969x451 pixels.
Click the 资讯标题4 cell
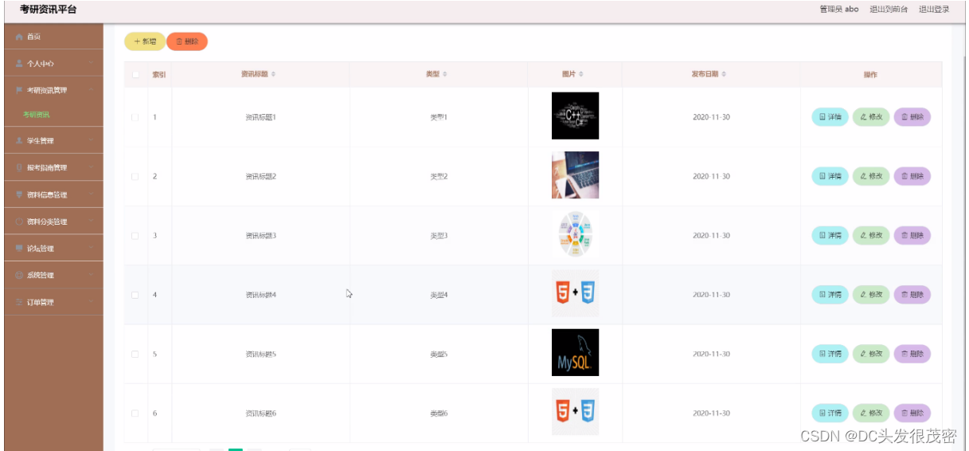tap(260, 295)
